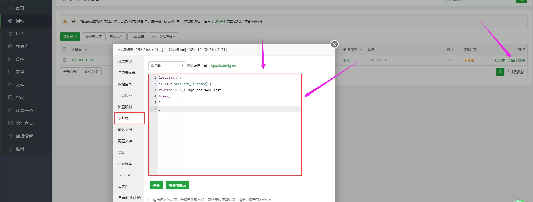Click the home (首页) icon in sidebar
The image size is (533, 202).
coord(10,8)
